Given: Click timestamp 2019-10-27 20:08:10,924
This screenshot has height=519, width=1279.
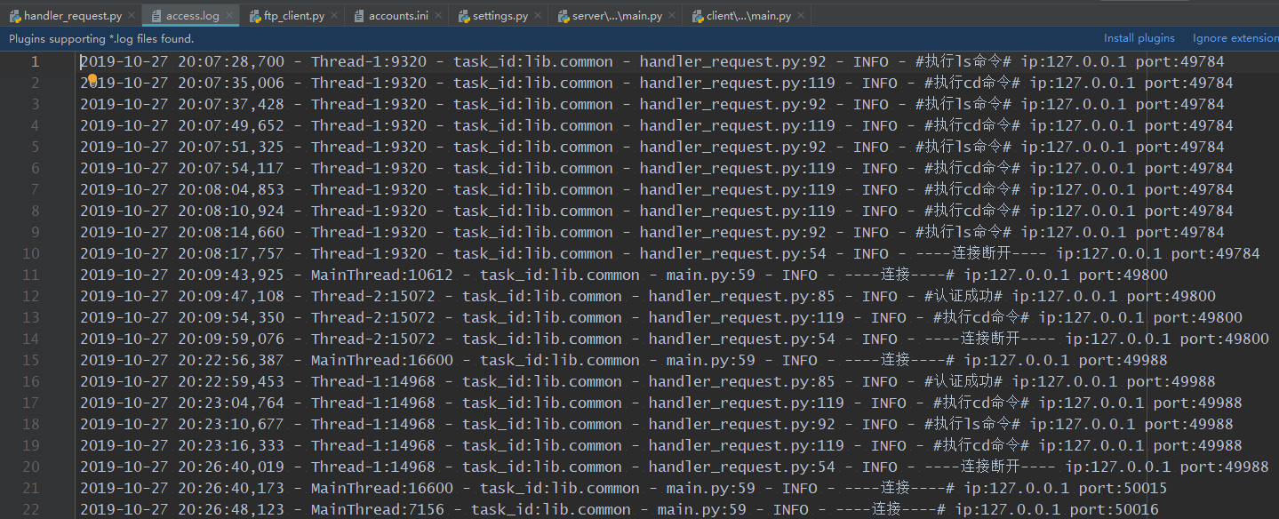Looking at the screenshot, I should (182, 211).
